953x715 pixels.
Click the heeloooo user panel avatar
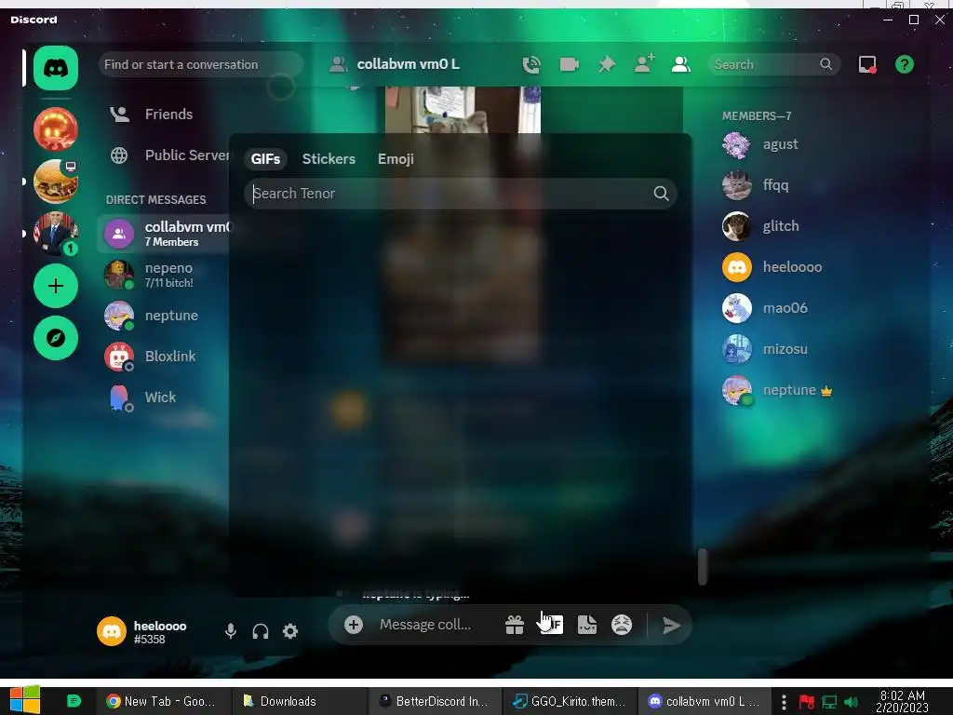click(x=112, y=631)
